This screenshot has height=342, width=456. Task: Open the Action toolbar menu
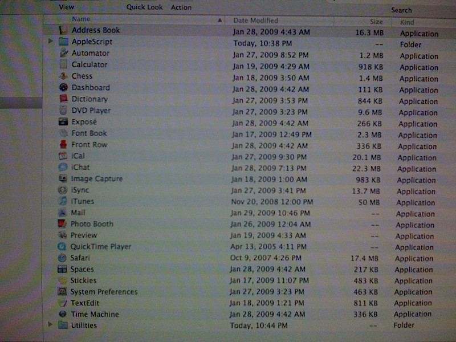[x=181, y=7]
